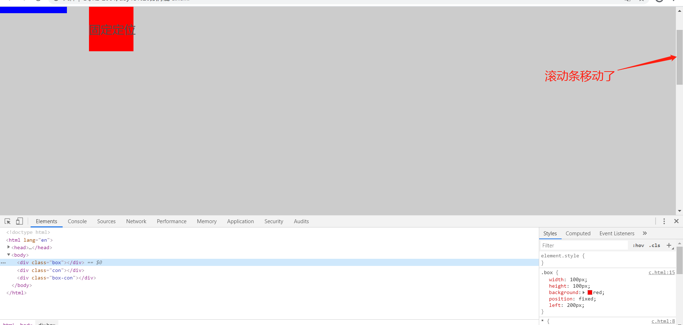683x325 pixels.
Task: Expand the head element node
Action: pos(9,247)
